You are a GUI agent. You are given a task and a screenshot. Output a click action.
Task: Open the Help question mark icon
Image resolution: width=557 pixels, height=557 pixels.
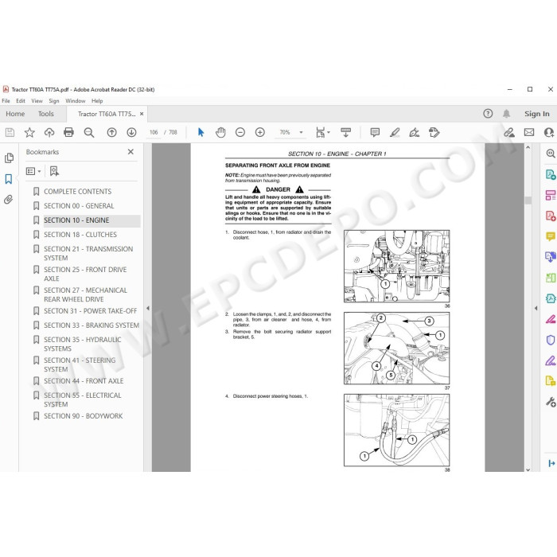pos(488,114)
